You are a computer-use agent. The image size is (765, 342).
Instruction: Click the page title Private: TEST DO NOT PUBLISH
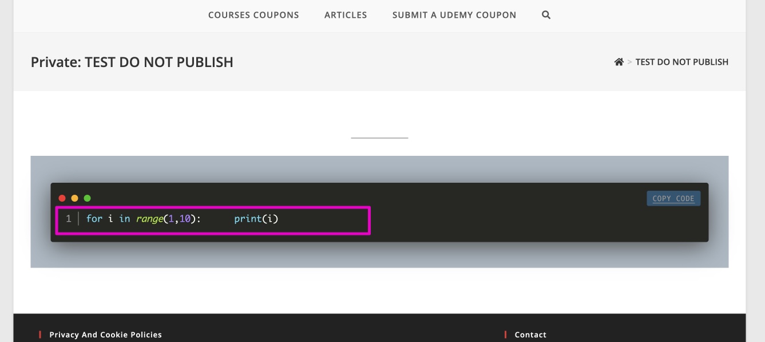132,62
